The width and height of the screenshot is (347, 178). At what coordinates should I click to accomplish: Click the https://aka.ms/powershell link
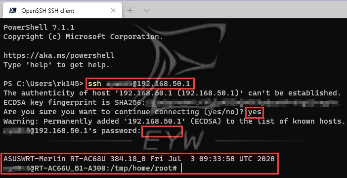coord(59,55)
